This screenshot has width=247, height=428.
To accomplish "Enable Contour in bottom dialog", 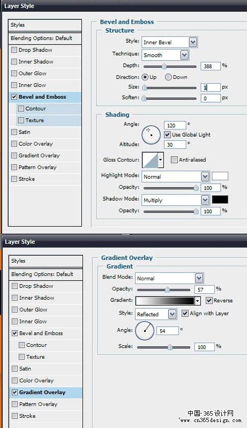I will pos(21,345).
